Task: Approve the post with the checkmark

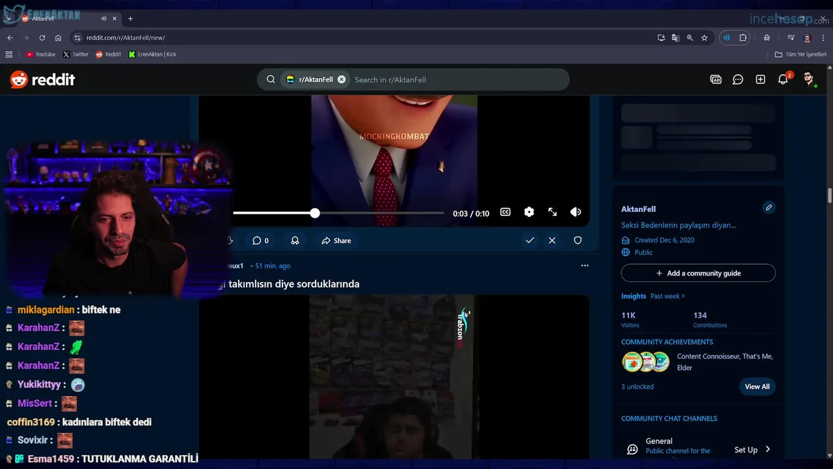Action: [530, 240]
